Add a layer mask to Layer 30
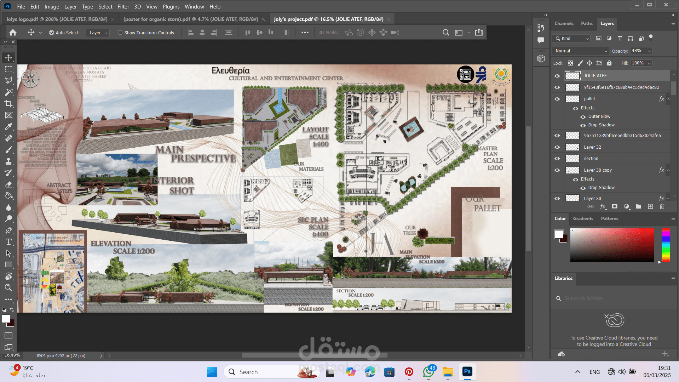 [x=615, y=207]
